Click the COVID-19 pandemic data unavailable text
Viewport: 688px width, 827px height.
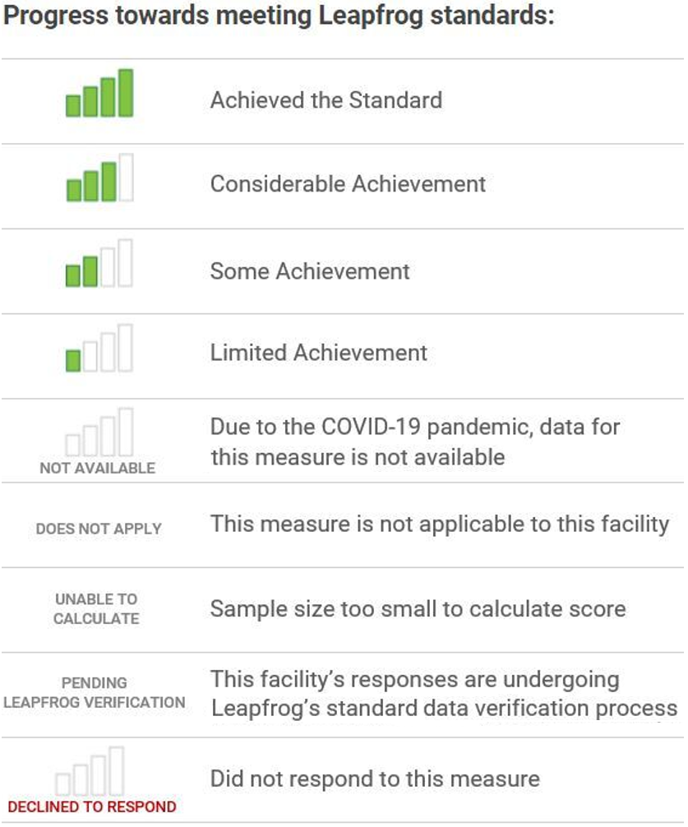click(x=415, y=442)
